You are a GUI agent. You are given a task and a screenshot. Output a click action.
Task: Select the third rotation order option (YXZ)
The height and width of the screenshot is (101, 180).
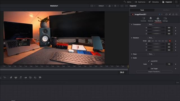click(156, 41)
